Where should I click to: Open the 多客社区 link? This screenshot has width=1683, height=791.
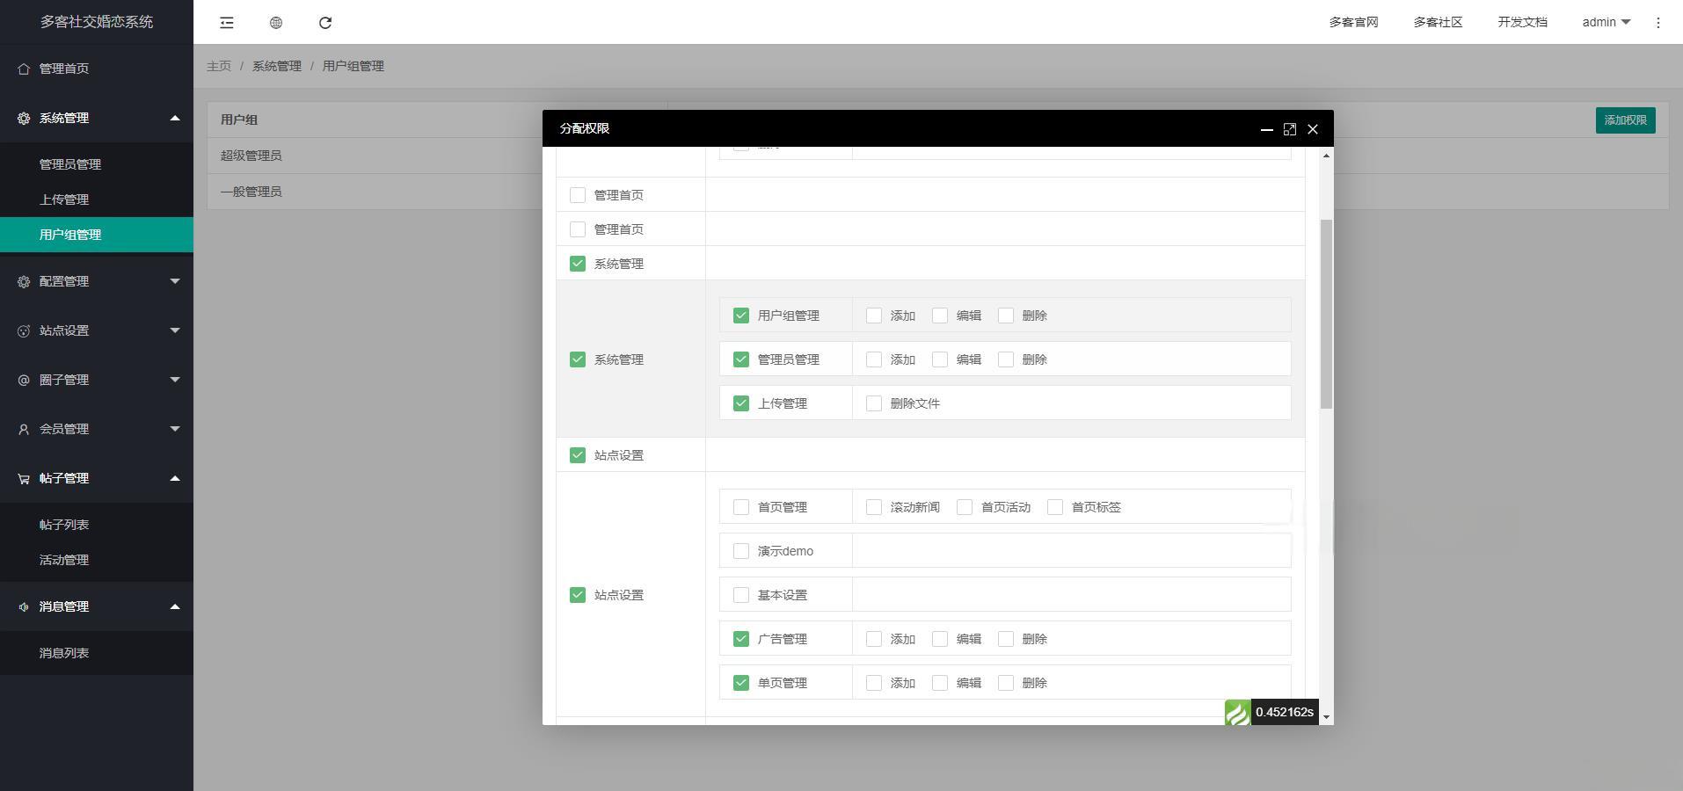[1438, 23]
